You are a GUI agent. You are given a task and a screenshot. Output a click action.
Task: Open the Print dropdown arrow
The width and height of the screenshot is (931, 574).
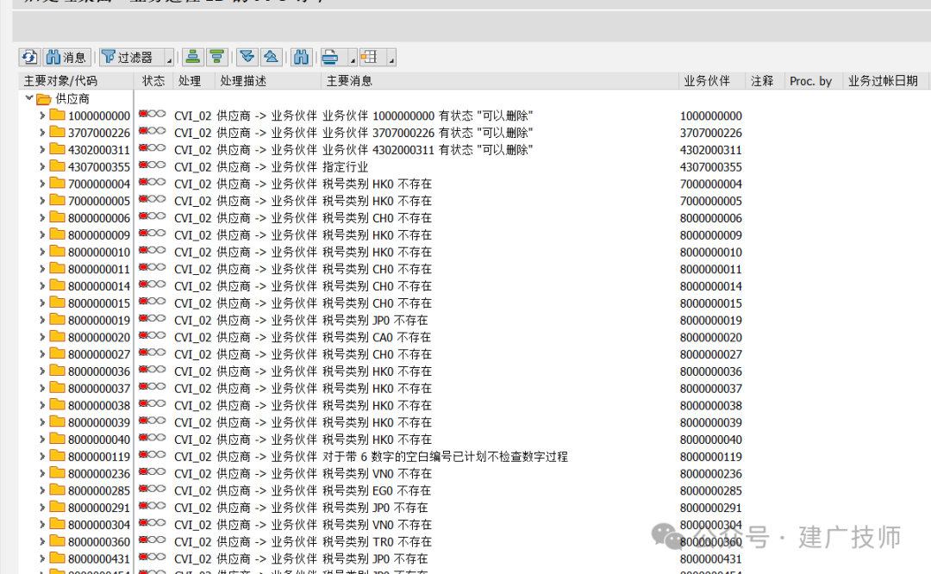pos(352,58)
